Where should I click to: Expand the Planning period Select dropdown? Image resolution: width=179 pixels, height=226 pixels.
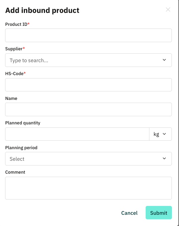tap(88, 159)
